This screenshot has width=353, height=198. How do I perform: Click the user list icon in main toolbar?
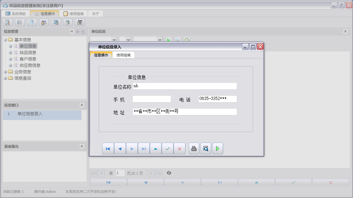point(44,22)
